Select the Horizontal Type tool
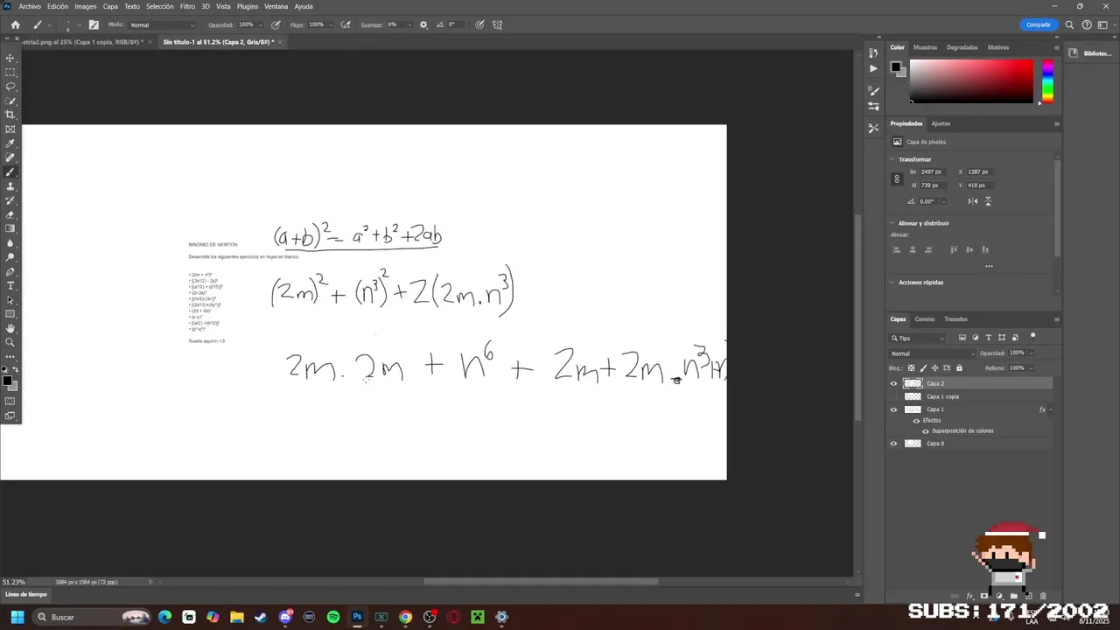 10,285
